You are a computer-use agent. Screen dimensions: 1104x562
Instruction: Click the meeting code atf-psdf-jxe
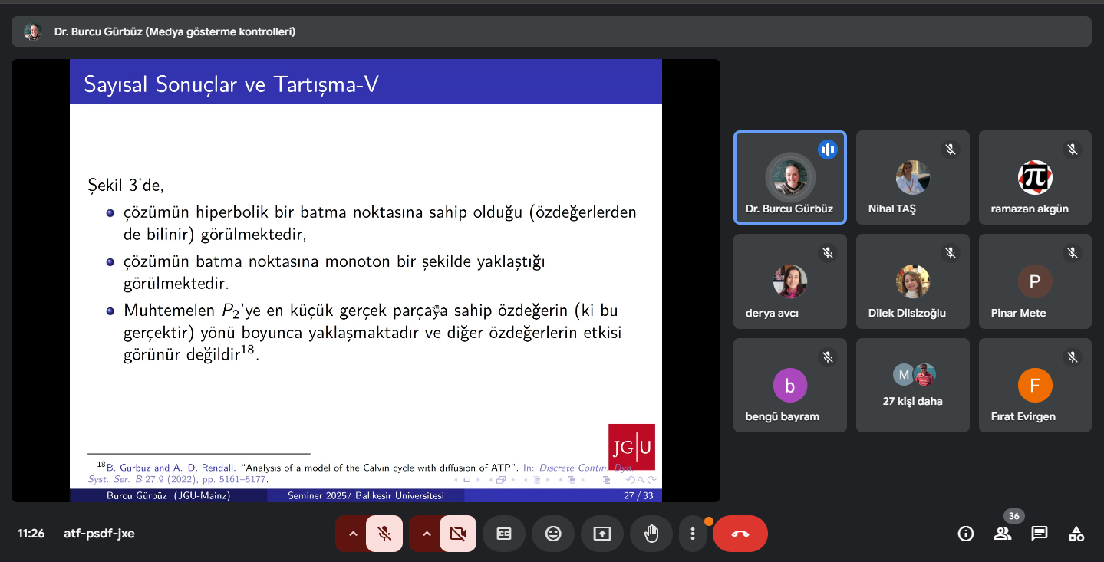pyautogui.click(x=99, y=534)
